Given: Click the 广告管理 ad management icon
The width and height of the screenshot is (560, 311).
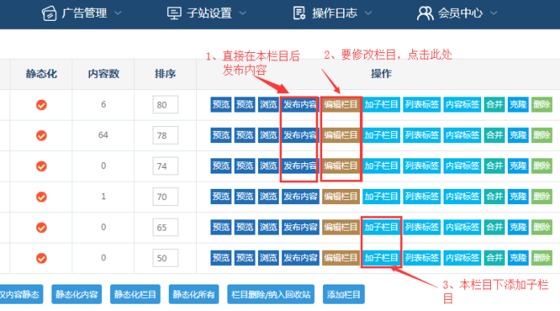Looking at the screenshot, I should pos(49,14).
